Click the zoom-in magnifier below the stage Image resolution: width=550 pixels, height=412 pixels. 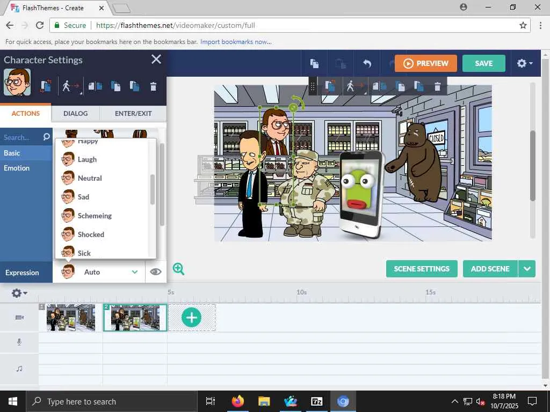tap(178, 269)
